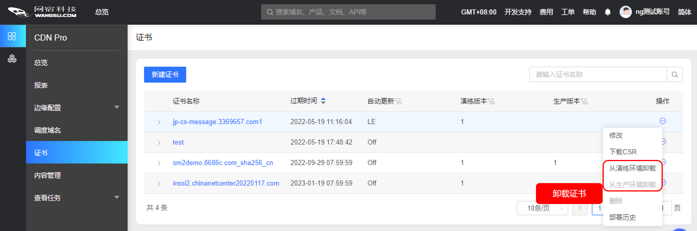
Task: Switch language via 简体
Action: 684,12
